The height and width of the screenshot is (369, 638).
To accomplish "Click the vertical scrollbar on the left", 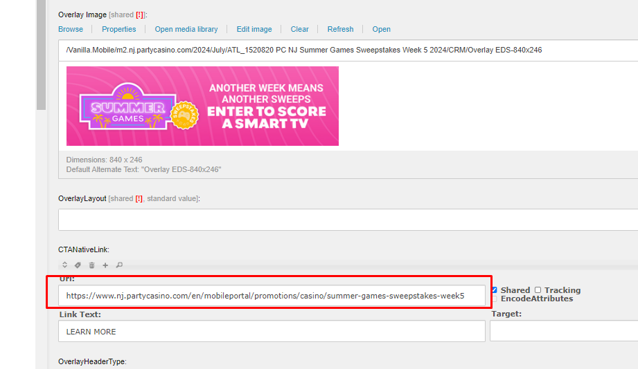I will tap(41, 55).
